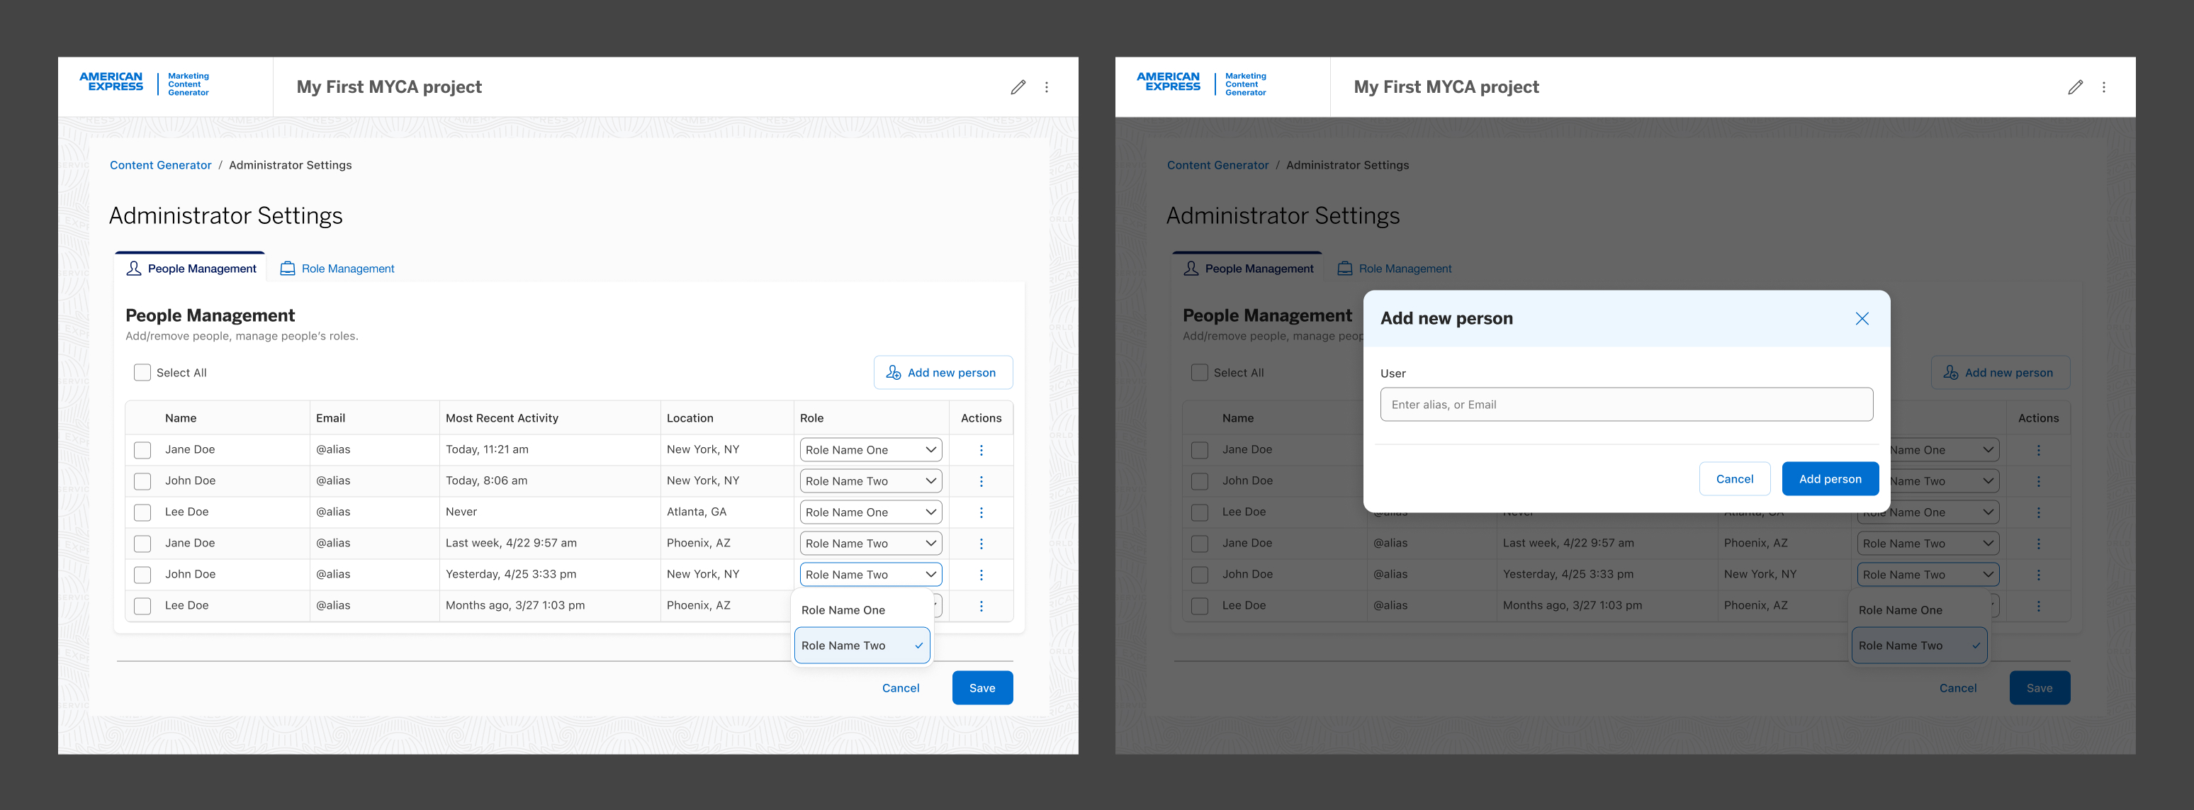Open the Actions kebab menu for Jane Doe
This screenshot has height=810, width=2194.
pyautogui.click(x=981, y=449)
